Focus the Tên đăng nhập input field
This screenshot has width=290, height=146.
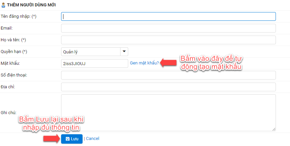168,16
